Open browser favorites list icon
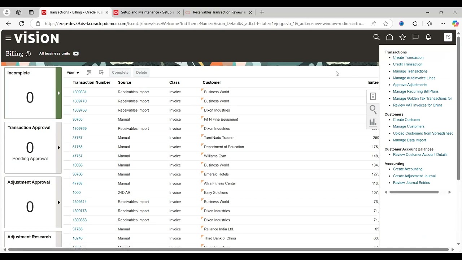Screen dimensions: 462x260 (x=429, y=23)
